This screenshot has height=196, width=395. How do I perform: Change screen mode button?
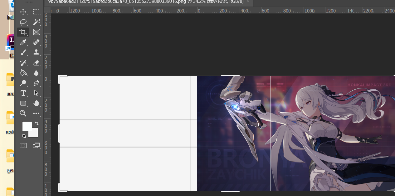(37, 145)
